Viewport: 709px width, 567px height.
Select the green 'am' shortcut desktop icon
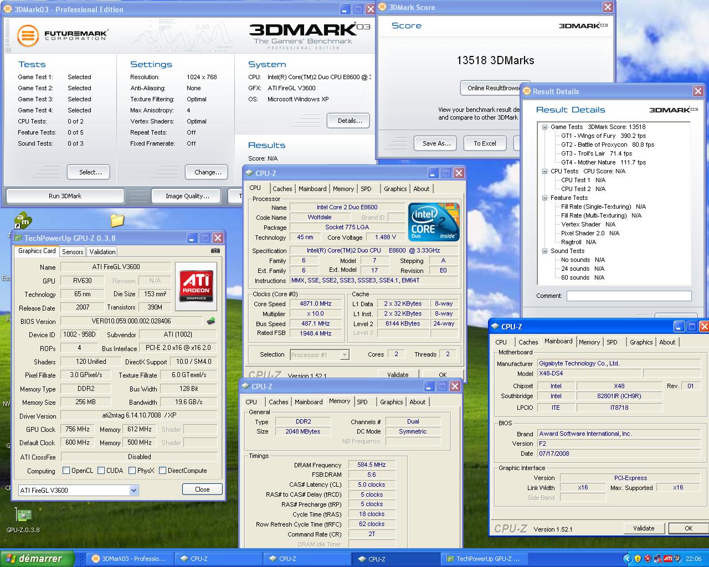[22, 220]
